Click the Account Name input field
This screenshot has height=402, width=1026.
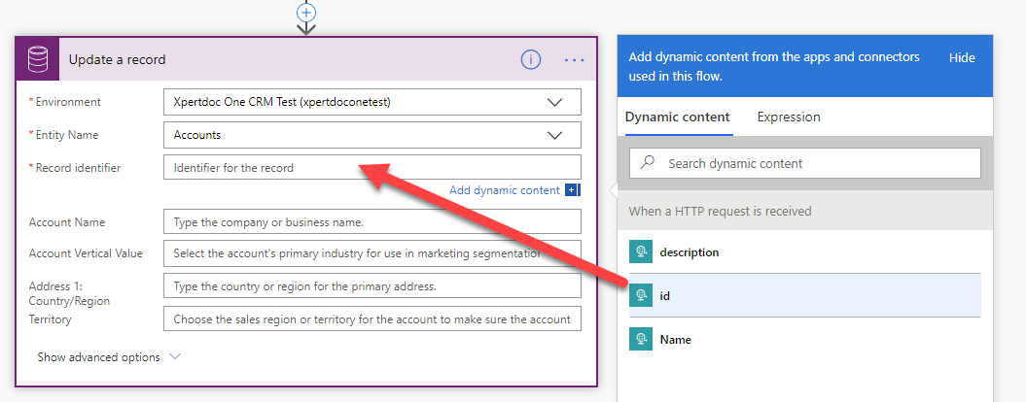(x=371, y=222)
